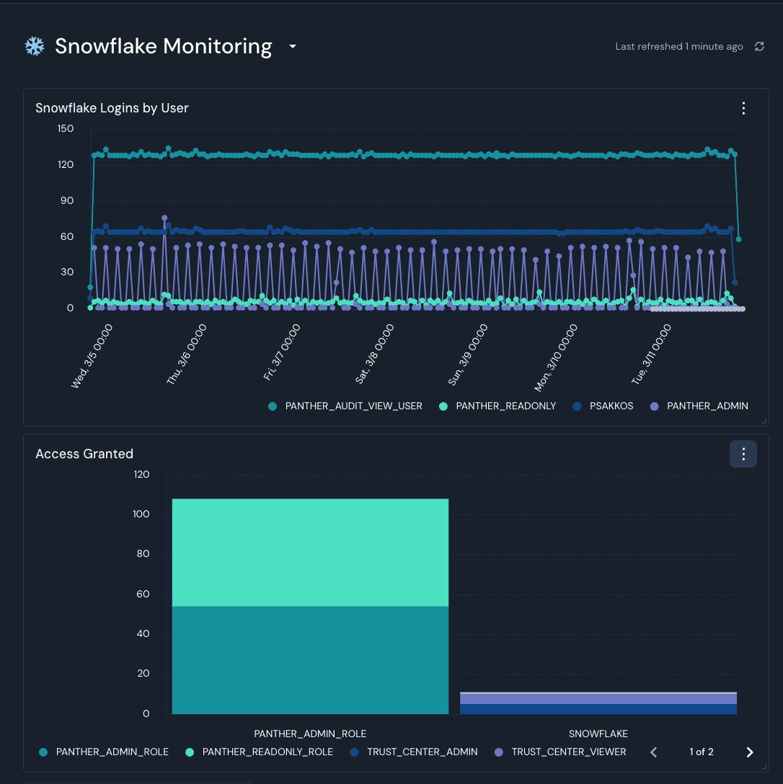Click the resize handle of Access Granted panel
783x784 pixels.
pyautogui.click(x=764, y=767)
